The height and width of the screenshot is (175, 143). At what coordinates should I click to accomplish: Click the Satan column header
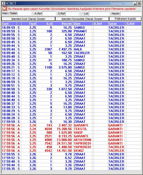(x=116, y=24)
